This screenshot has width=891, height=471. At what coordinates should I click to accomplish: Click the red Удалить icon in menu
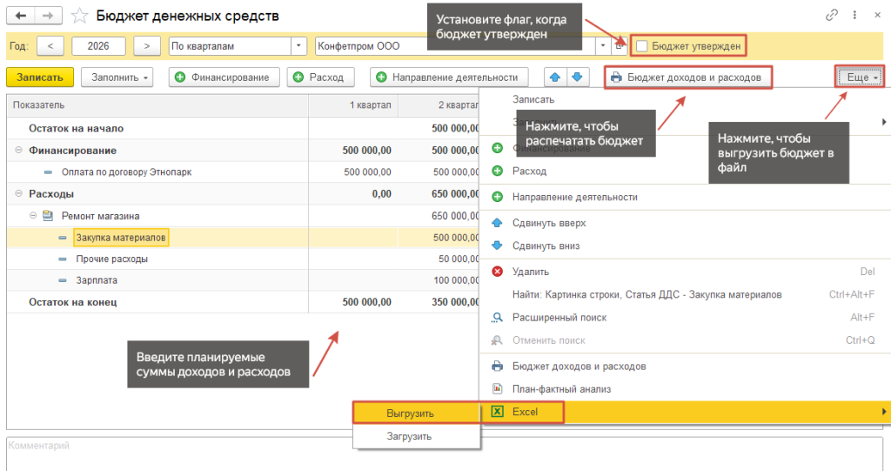click(497, 272)
